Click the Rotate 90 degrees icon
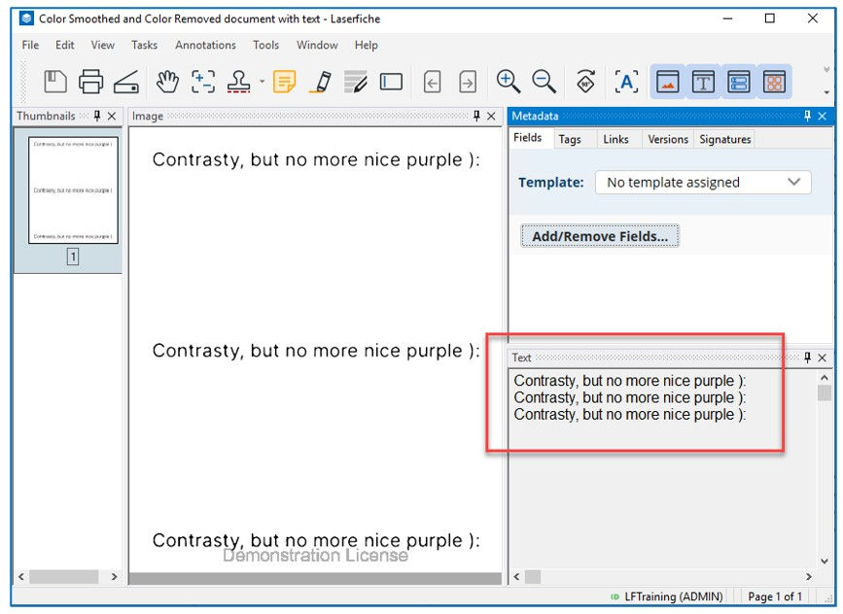Viewport: 843px width, 614px height. (x=585, y=82)
